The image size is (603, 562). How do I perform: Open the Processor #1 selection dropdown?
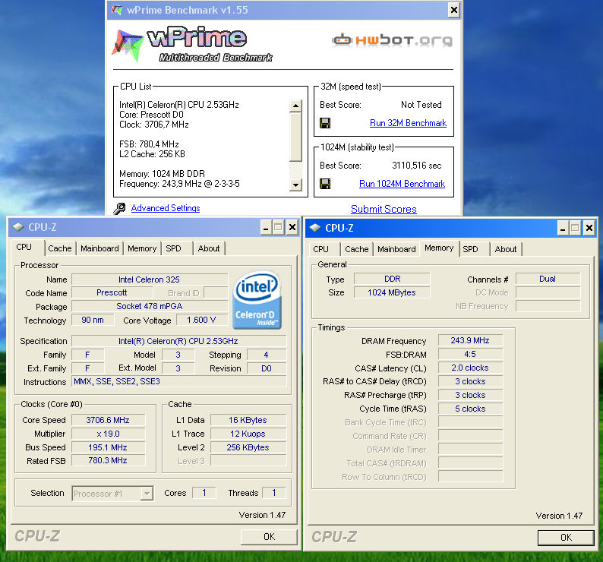pyautogui.click(x=147, y=494)
